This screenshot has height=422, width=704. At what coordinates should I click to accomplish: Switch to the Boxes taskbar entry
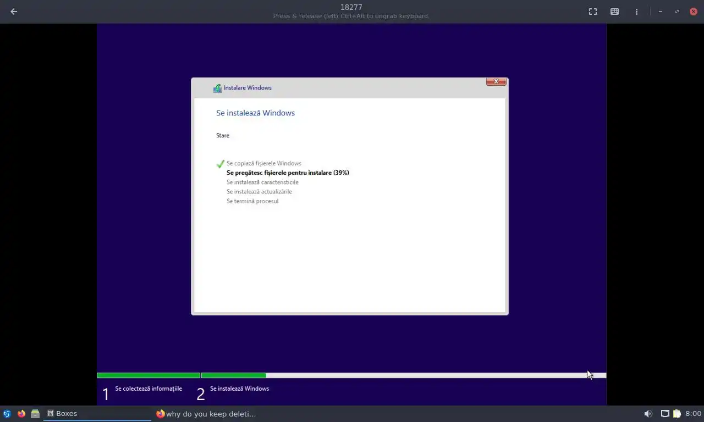pyautogui.click(x=97, y=414)
